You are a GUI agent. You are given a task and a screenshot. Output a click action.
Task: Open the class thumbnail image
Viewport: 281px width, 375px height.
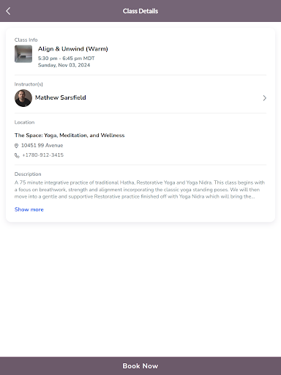tap(23, 54)
